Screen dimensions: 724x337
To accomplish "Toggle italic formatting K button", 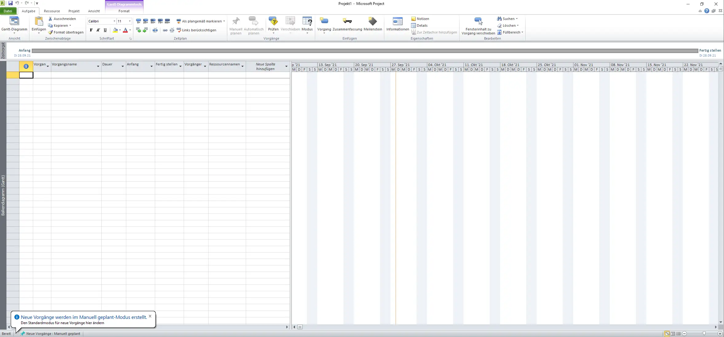I will [x=98, y=30].
